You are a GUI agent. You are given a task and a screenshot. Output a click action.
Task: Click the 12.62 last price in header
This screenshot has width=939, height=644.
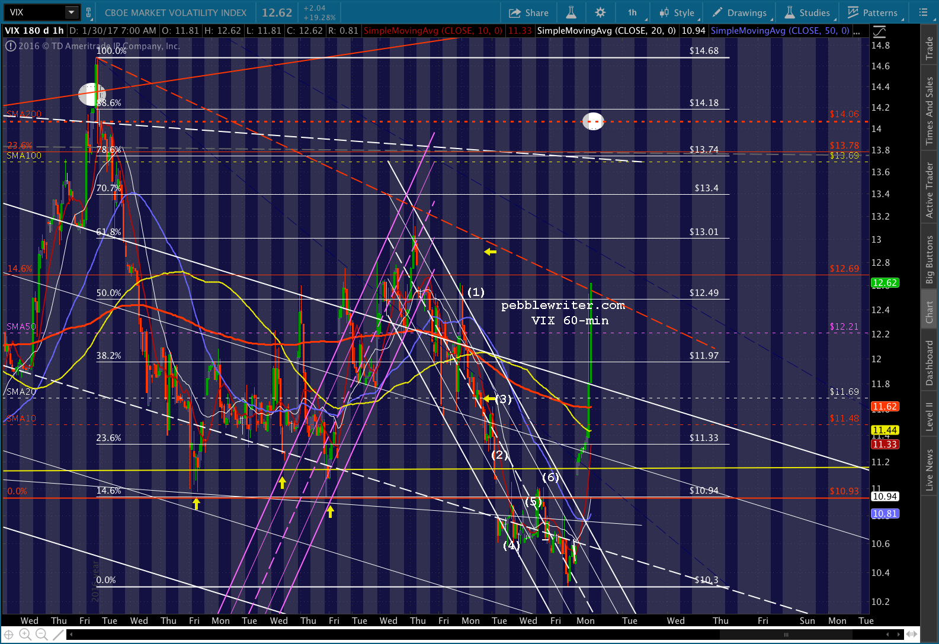tap(277, 12)
